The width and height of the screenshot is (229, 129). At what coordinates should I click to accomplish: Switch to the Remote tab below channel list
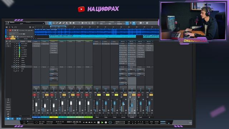coord(29,119)
